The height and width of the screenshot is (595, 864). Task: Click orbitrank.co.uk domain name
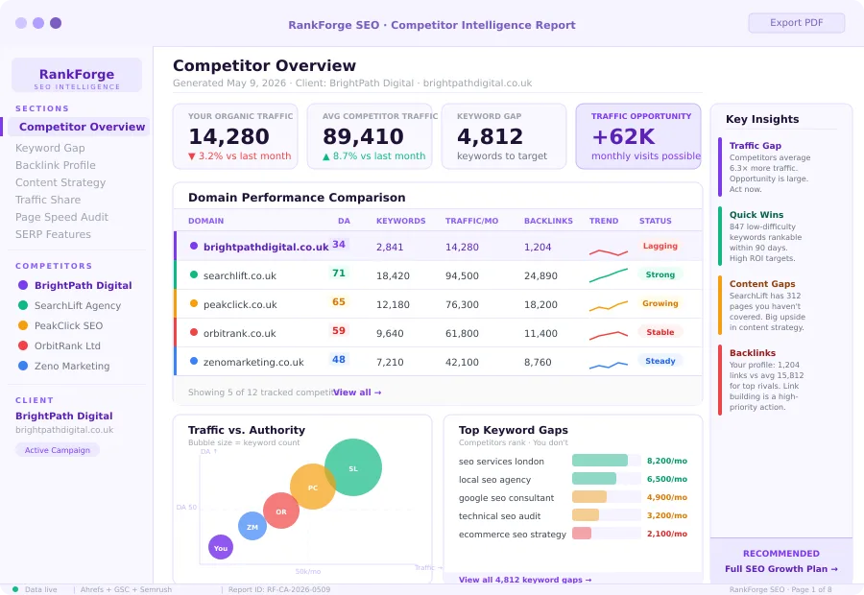click(x=240, y=333)
